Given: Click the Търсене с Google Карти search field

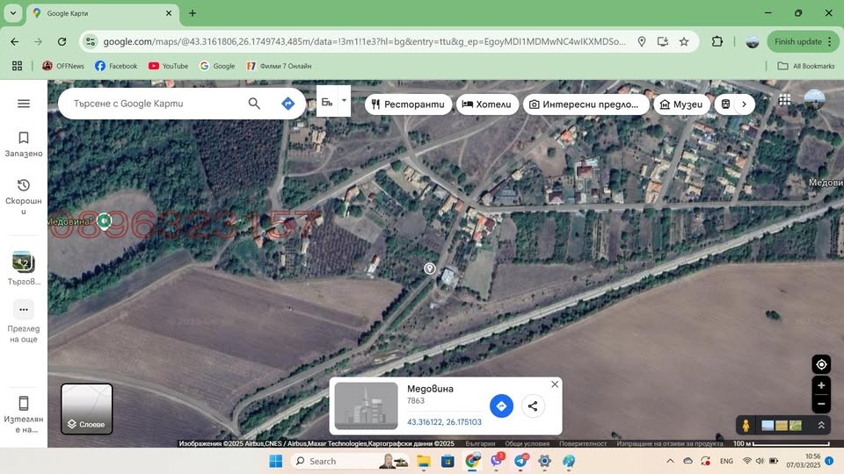Looking at the screenshot, I should tap(149, 104).
